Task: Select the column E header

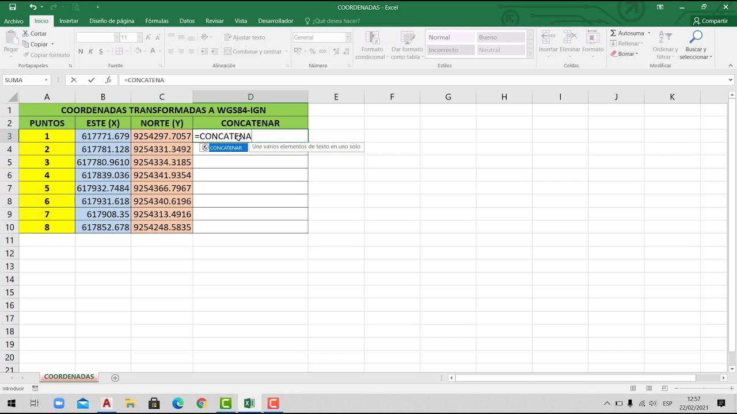Action: (336, 97)
